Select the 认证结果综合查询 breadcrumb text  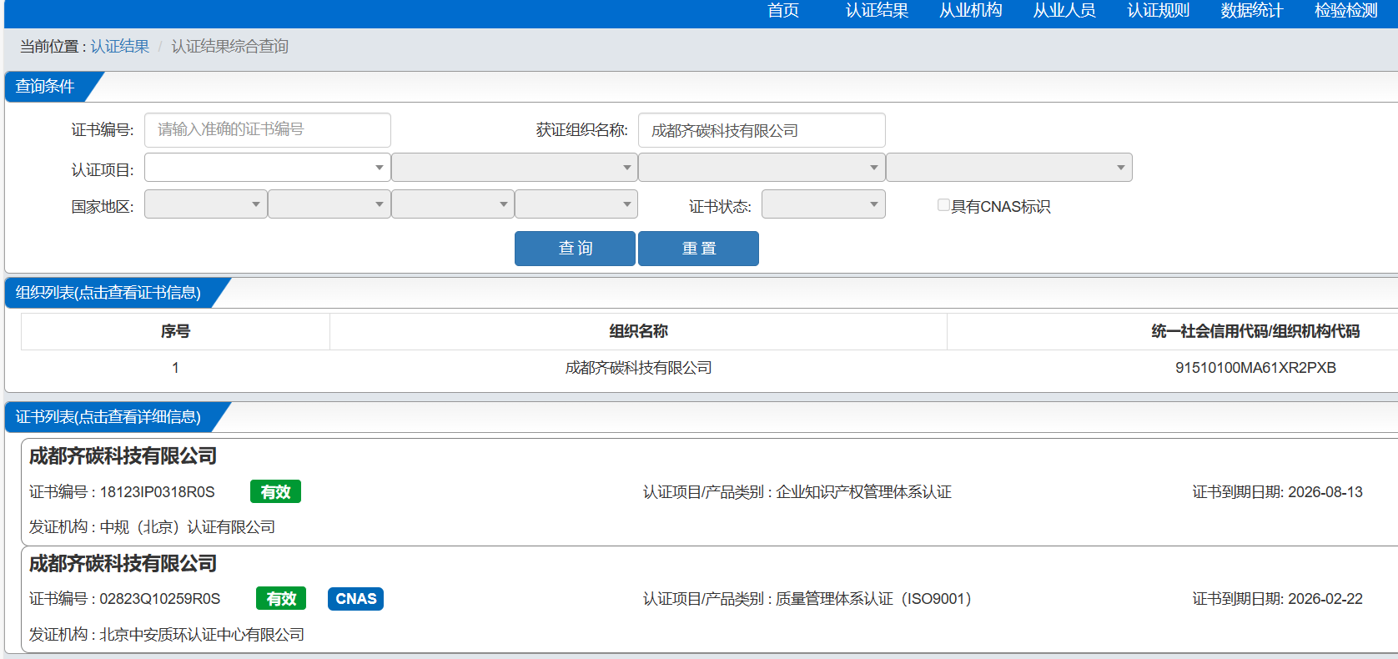point(229,47)
